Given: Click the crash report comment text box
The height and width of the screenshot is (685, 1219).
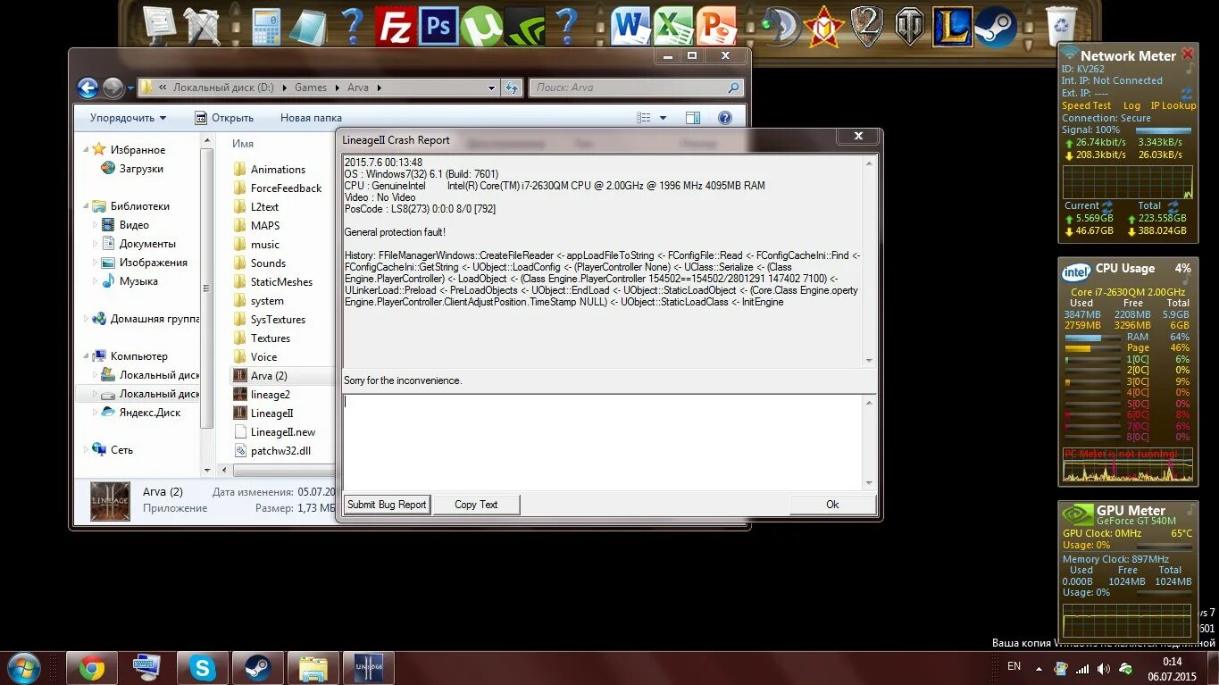Looking at the screenshot, I should 603,442.
